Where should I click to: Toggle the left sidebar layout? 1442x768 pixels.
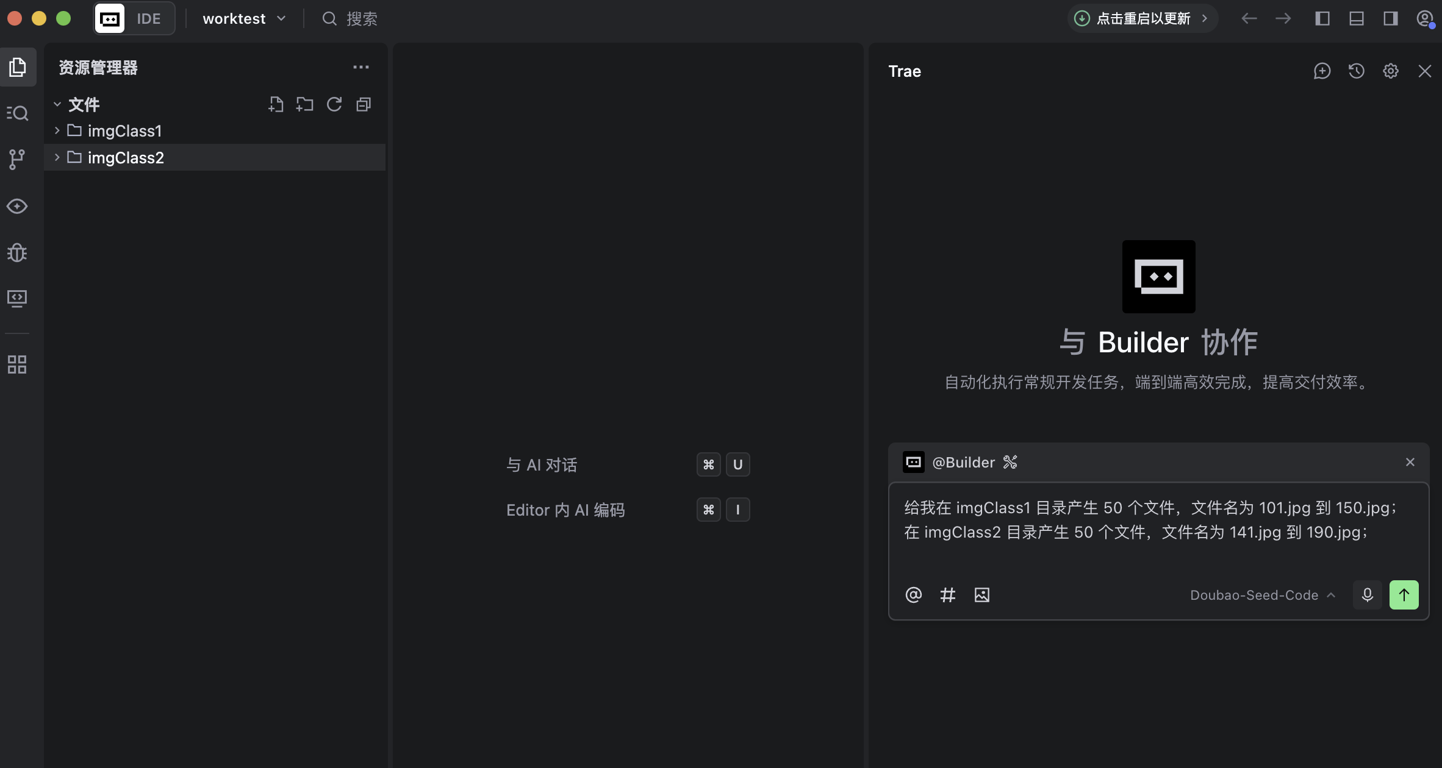click(1322, 19)
